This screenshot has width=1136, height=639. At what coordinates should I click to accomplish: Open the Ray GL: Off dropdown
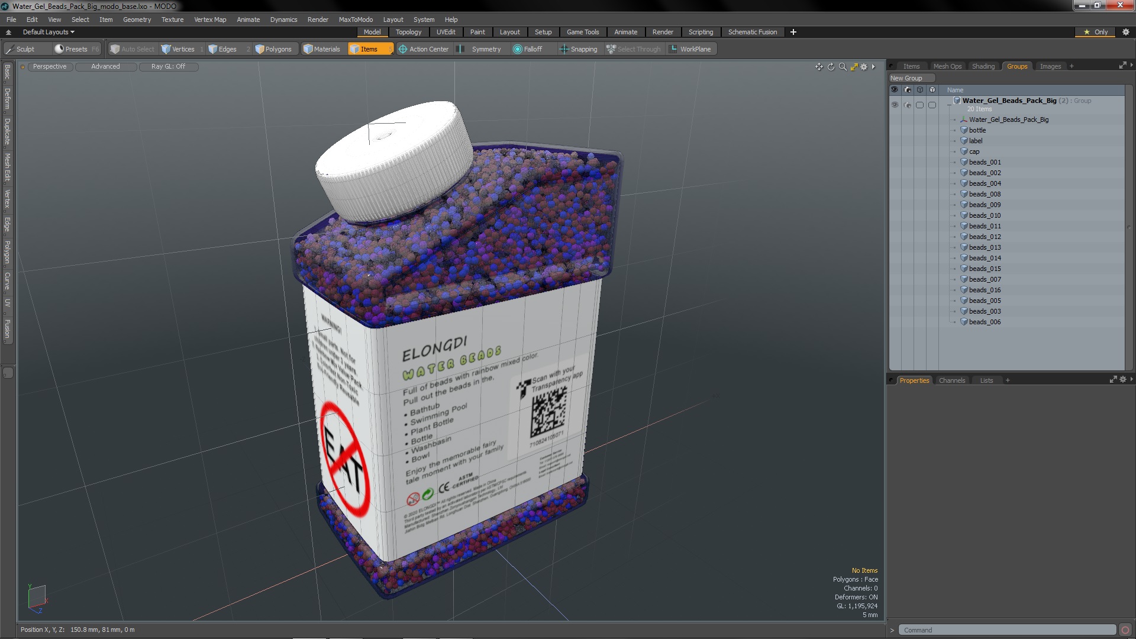169,66
